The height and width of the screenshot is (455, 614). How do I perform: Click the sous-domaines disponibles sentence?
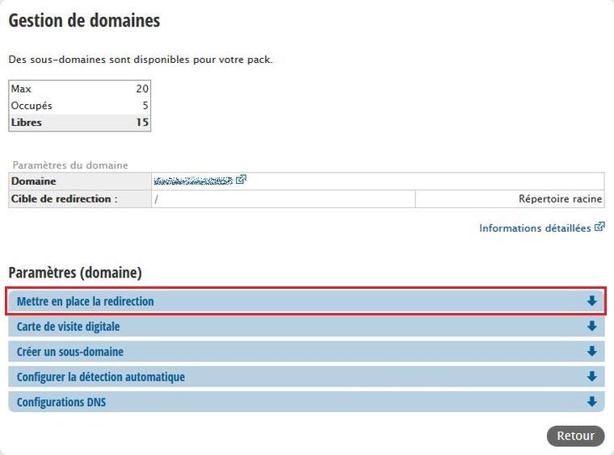[141, 60]
